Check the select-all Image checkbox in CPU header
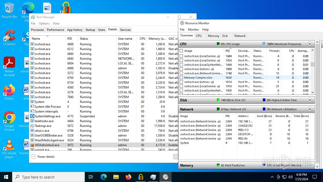The height and width of the screenshot is (182, 323). coord(181,51)
